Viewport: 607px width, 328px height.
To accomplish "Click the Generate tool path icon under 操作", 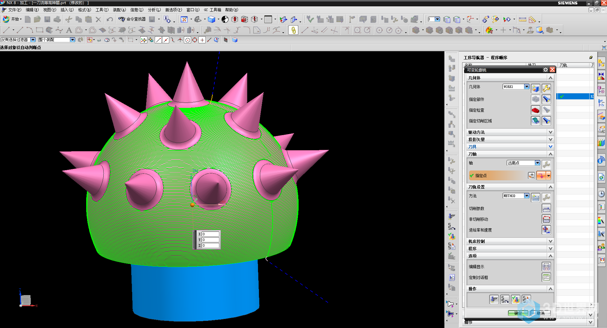I will [494, 299].
